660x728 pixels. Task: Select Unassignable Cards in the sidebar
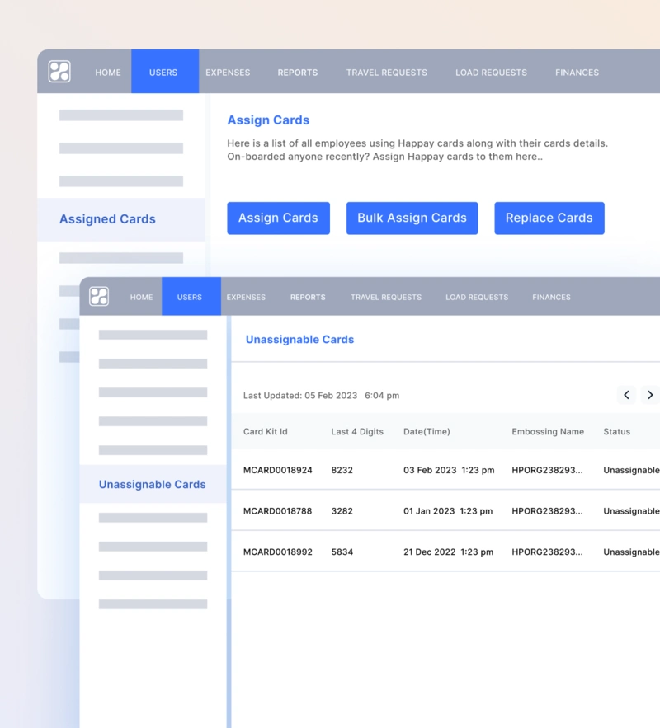152,484
